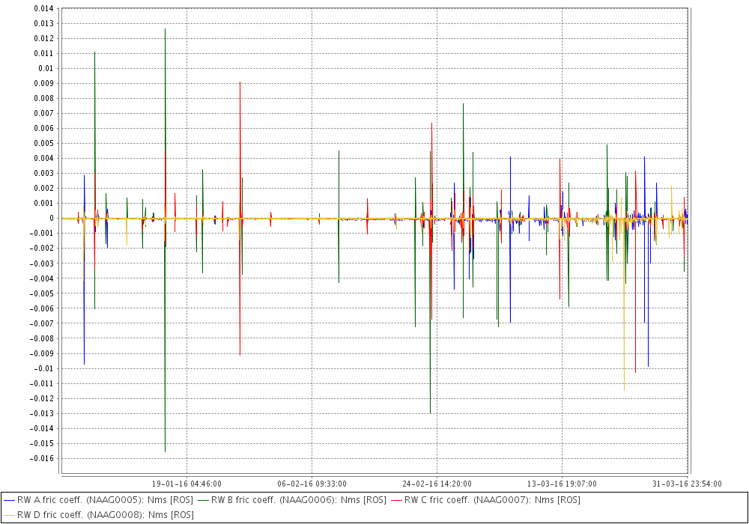Click the green line swatch for RW B

(x=203, y=501)
